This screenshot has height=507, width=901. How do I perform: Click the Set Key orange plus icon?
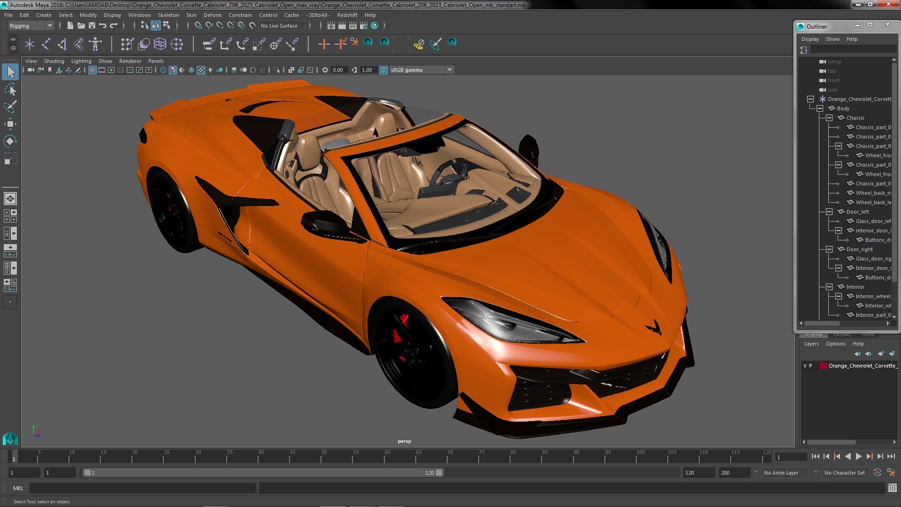[x=324, y=44]
